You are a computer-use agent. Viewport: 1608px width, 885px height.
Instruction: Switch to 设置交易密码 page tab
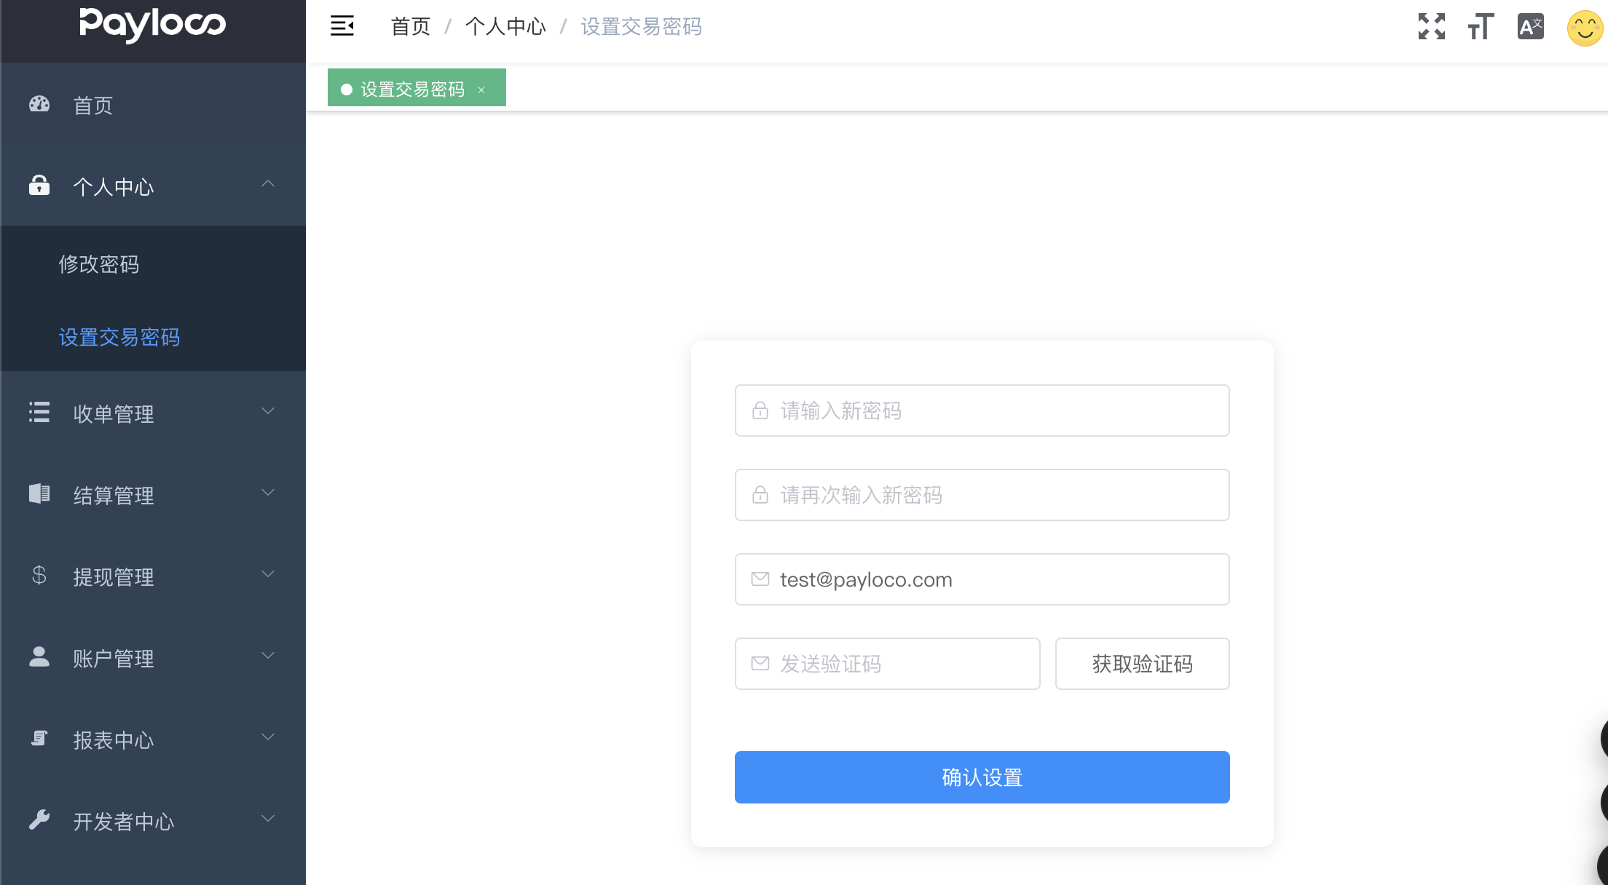click(x=417, y=88)
